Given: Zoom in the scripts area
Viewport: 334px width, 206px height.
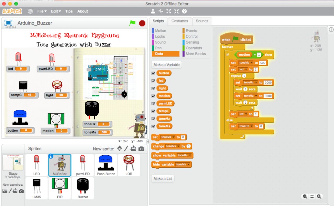Looking at the screenshot, I should pos(319,197).
